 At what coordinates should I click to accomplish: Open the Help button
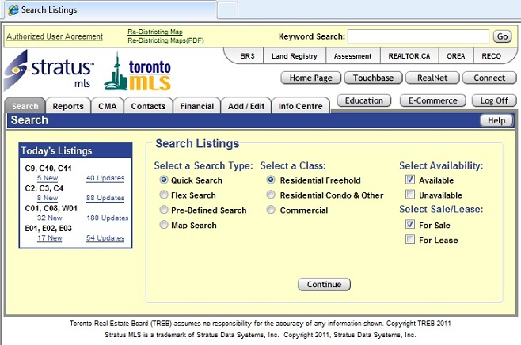[496, 120]
